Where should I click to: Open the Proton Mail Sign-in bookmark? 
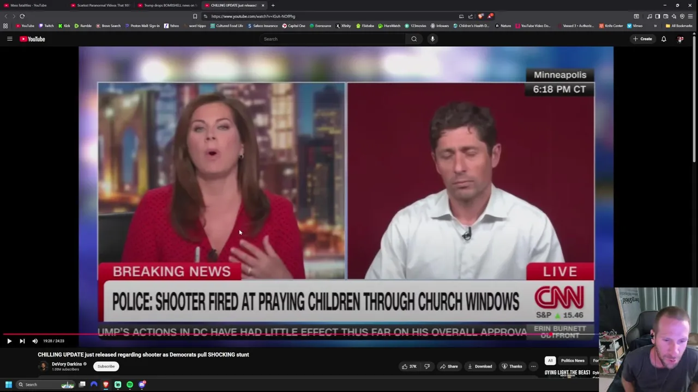[x=142, y=26]
